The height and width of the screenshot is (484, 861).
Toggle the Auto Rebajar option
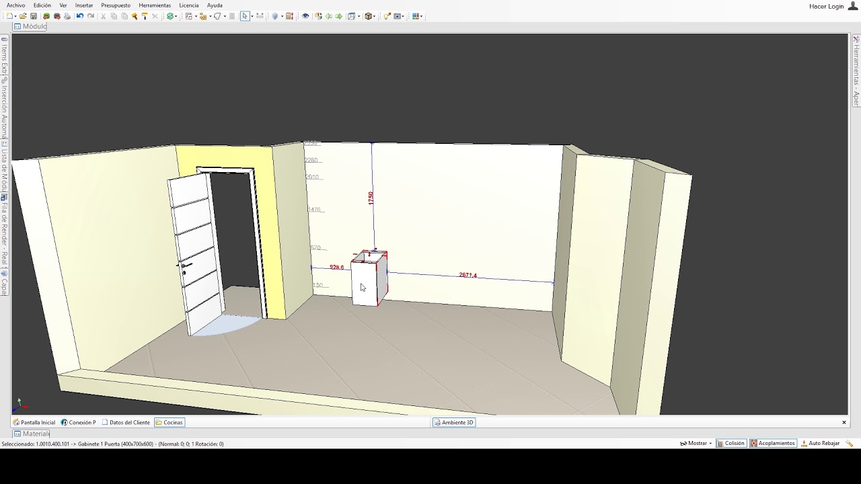click(x=820, y=444)
